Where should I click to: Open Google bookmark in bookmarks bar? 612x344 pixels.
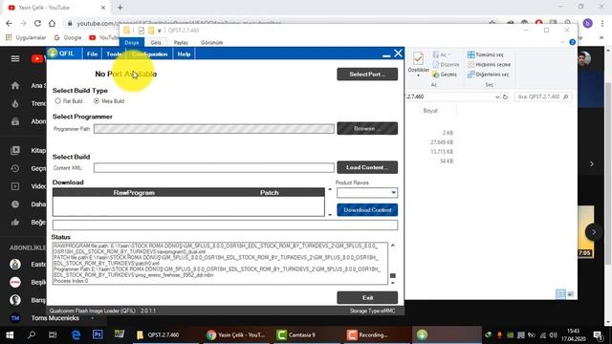point(68,37)
